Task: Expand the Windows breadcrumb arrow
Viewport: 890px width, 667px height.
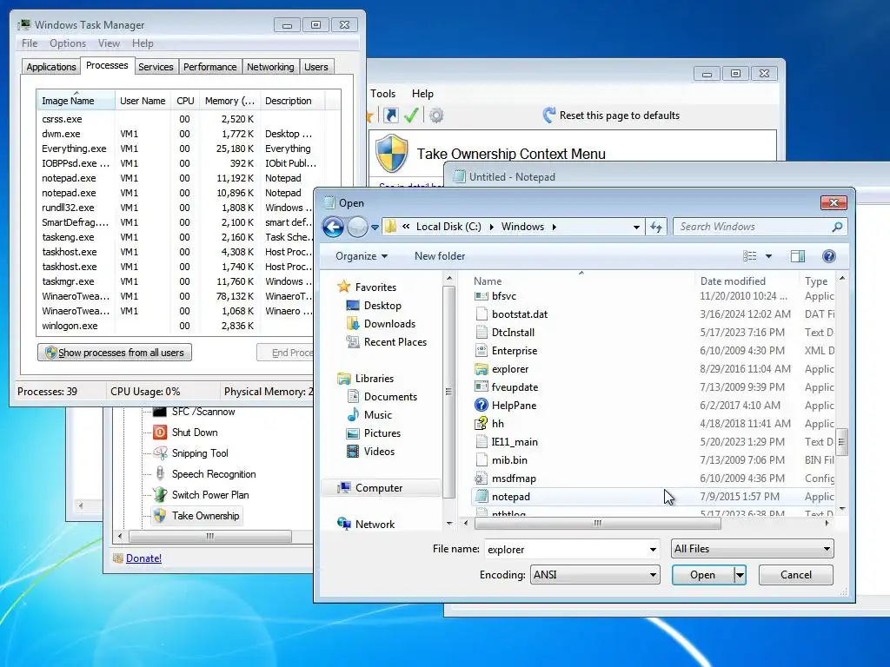Action: 554,227
